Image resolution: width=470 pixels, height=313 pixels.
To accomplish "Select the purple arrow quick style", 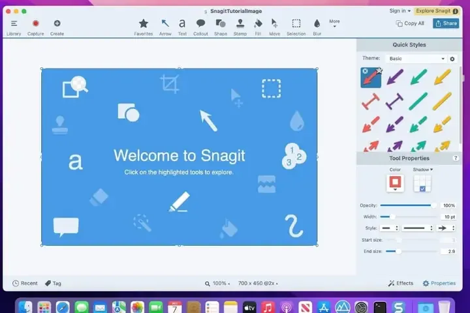I will coord(395,78).
